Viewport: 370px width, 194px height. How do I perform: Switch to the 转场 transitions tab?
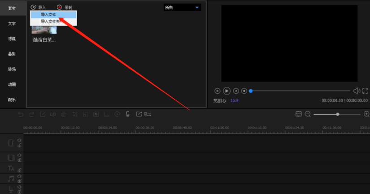point(12,69)
